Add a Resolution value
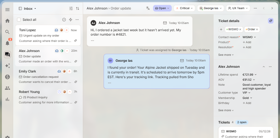Image resolution: width=280 pixels, height=138 pixels. click(x=247, y=47)
